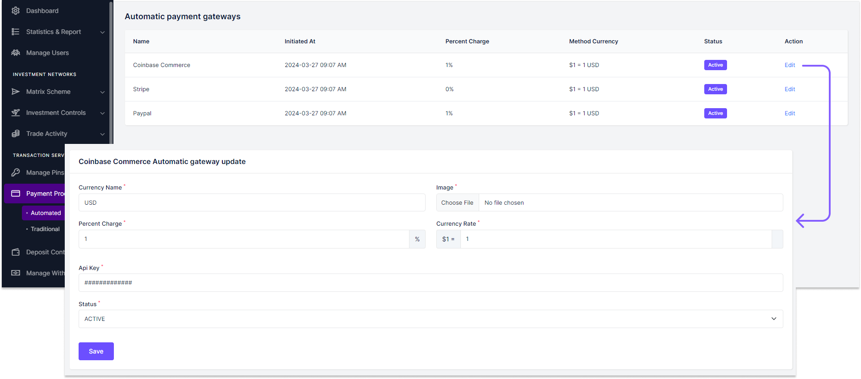
Task: Open the Dashboard menu item
Action: click(x=42, y=11)
